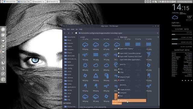Select the 961.png thunderstorm icon
The image size is (193, 109).
tap(96, 97)
